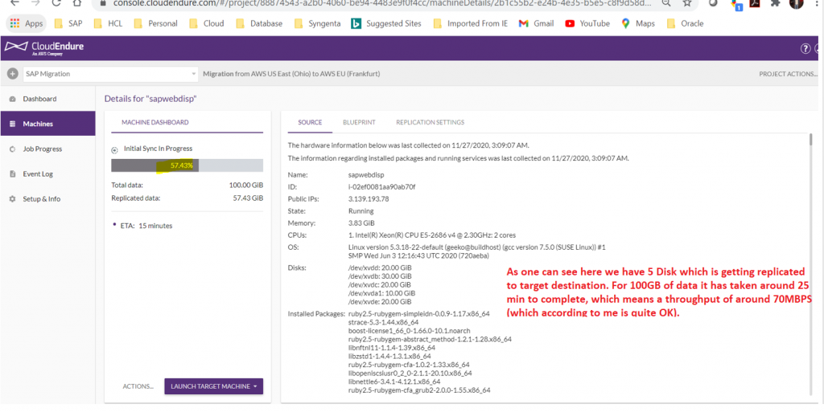The image size is (824, 412).
Task: Click the source details vertical scrollbar
Action: click(x=813, y=140)
